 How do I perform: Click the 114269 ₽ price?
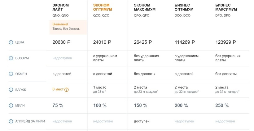click(x=185, y=42)
